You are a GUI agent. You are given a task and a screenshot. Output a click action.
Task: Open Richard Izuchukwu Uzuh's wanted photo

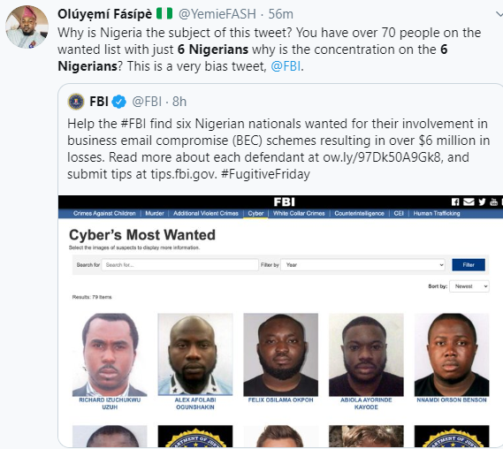click(110, 354)
